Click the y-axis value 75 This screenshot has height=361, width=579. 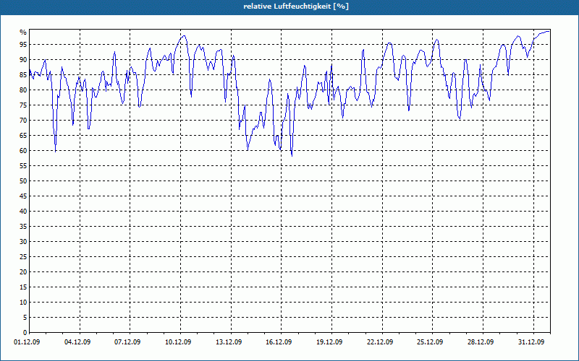(23, 105)
